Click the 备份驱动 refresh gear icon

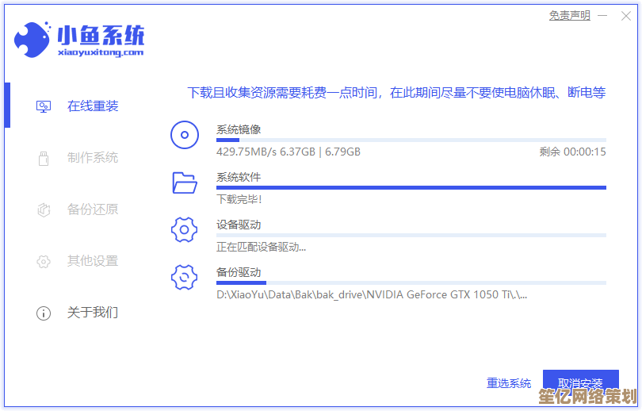tap(184, 278)
